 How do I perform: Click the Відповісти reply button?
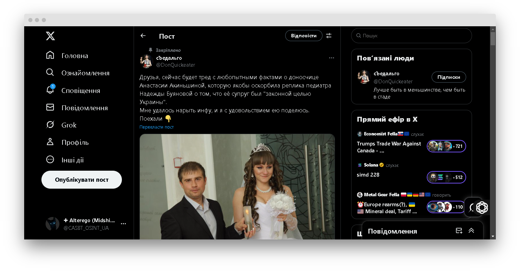click(x=304, y=36)
